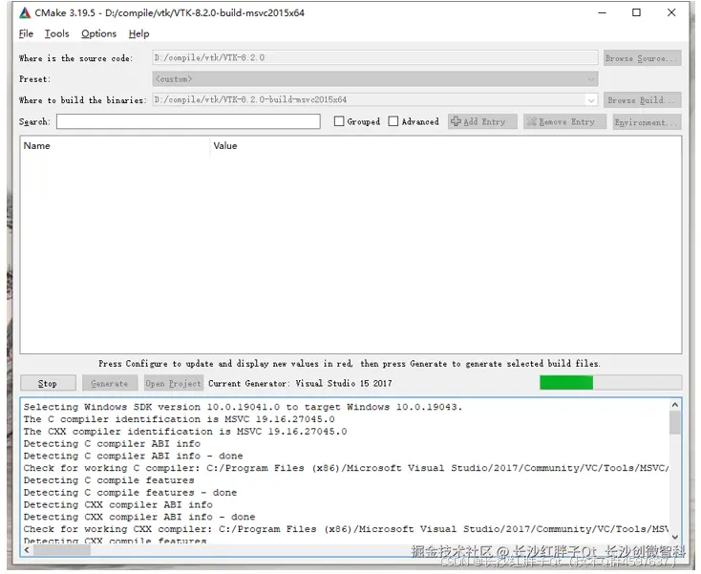Viewport: 701px width, 574px height.
Task: Click the log scrollbar down arrow
Action: point(675,538)
